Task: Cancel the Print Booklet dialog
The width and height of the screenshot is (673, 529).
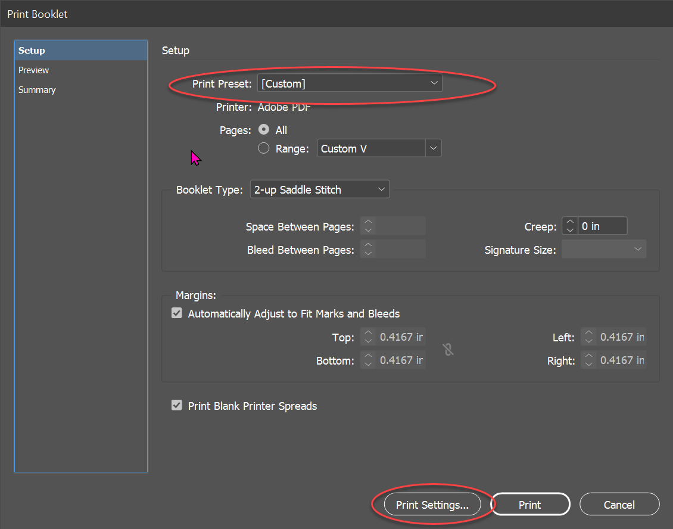Action: [x=619, y=504]
